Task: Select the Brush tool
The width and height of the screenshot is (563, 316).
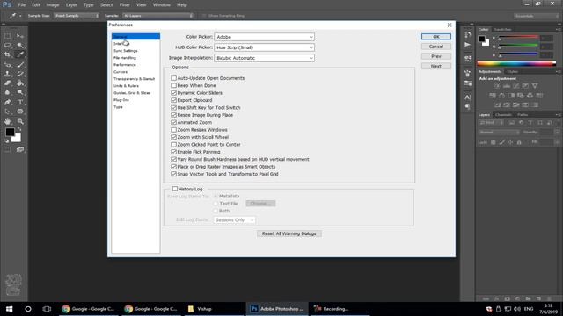Action: [x=20, y=64]
